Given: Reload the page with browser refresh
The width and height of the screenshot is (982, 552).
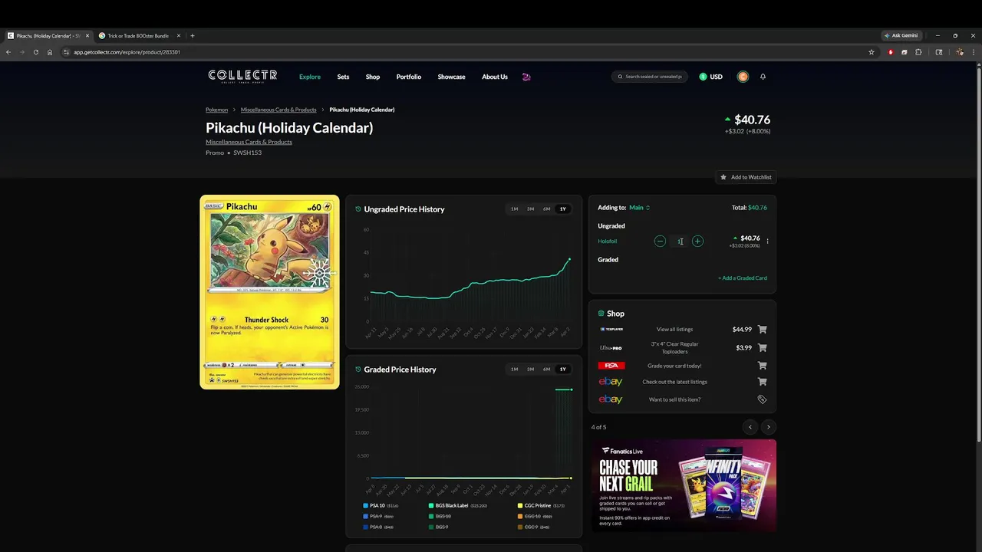Looking at the screenshot, I should coord(36,52).
